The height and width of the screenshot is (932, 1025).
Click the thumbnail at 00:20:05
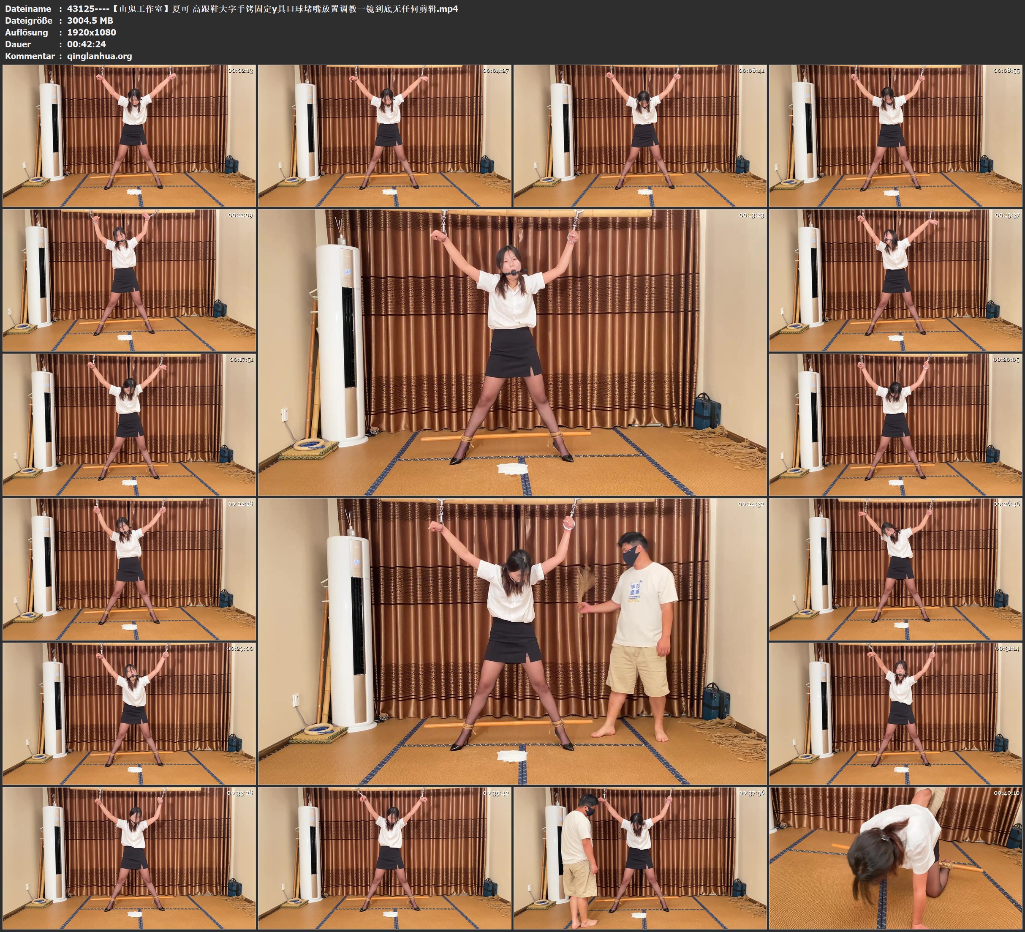click(x=895, y=425)
